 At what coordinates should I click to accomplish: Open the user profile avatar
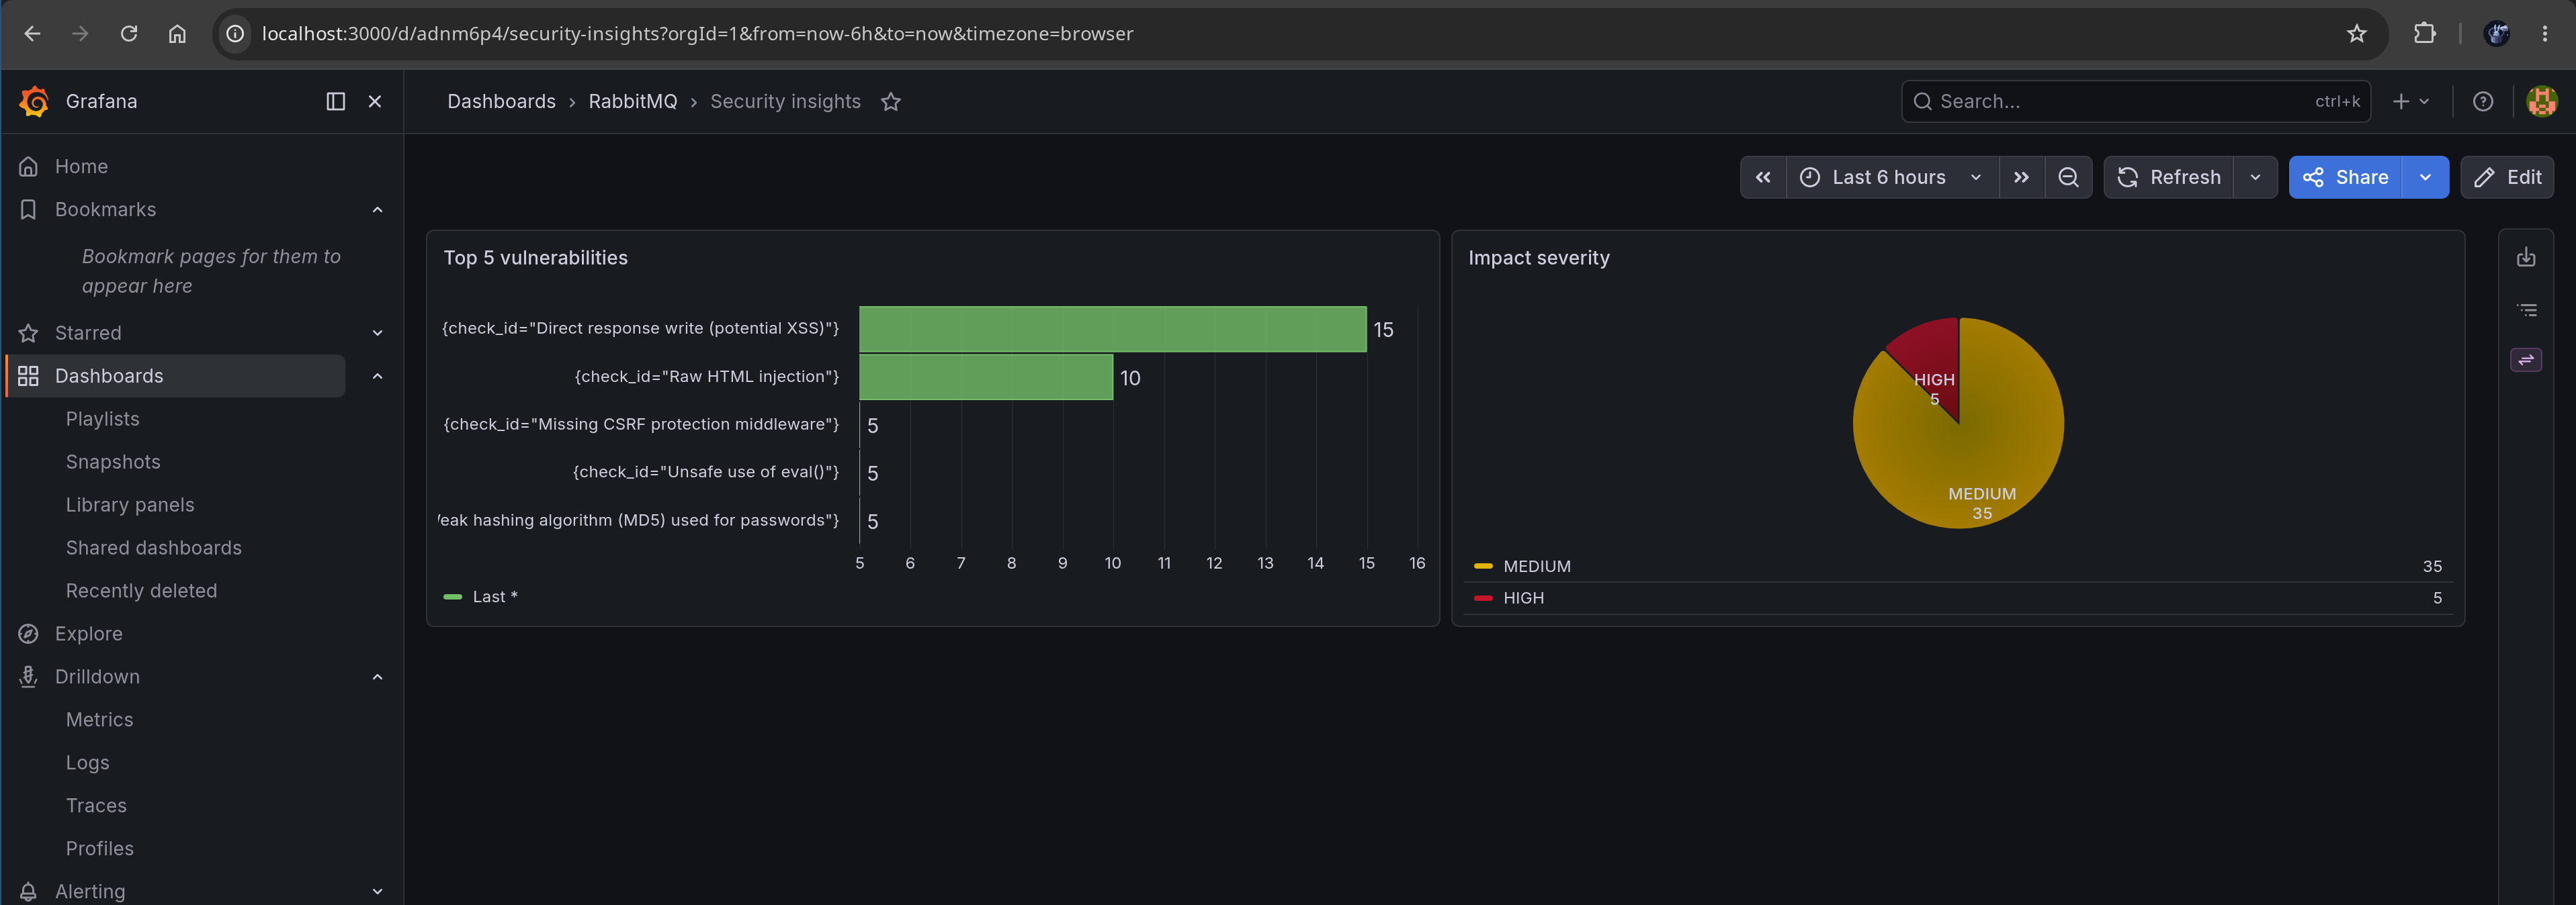tap(2542, 101)
